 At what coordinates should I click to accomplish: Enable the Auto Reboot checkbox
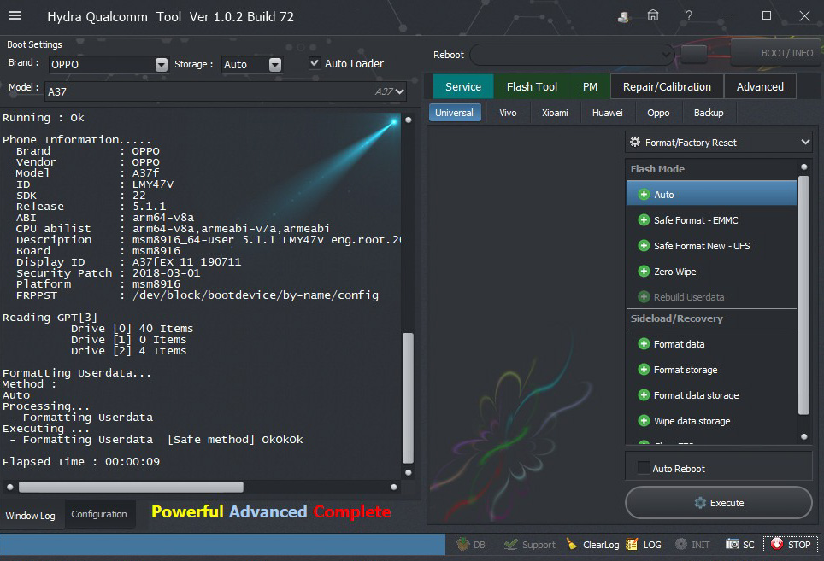click(x=644, y=468)
